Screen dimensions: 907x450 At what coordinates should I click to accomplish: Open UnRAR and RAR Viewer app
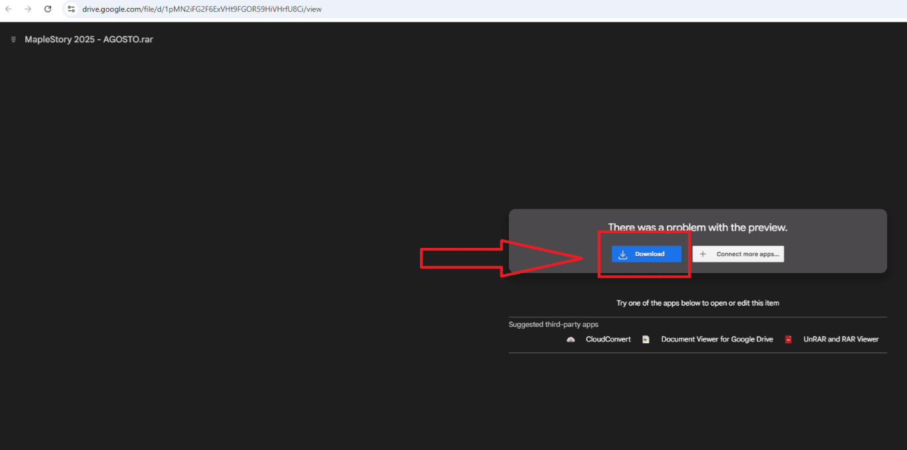(841, 339)
